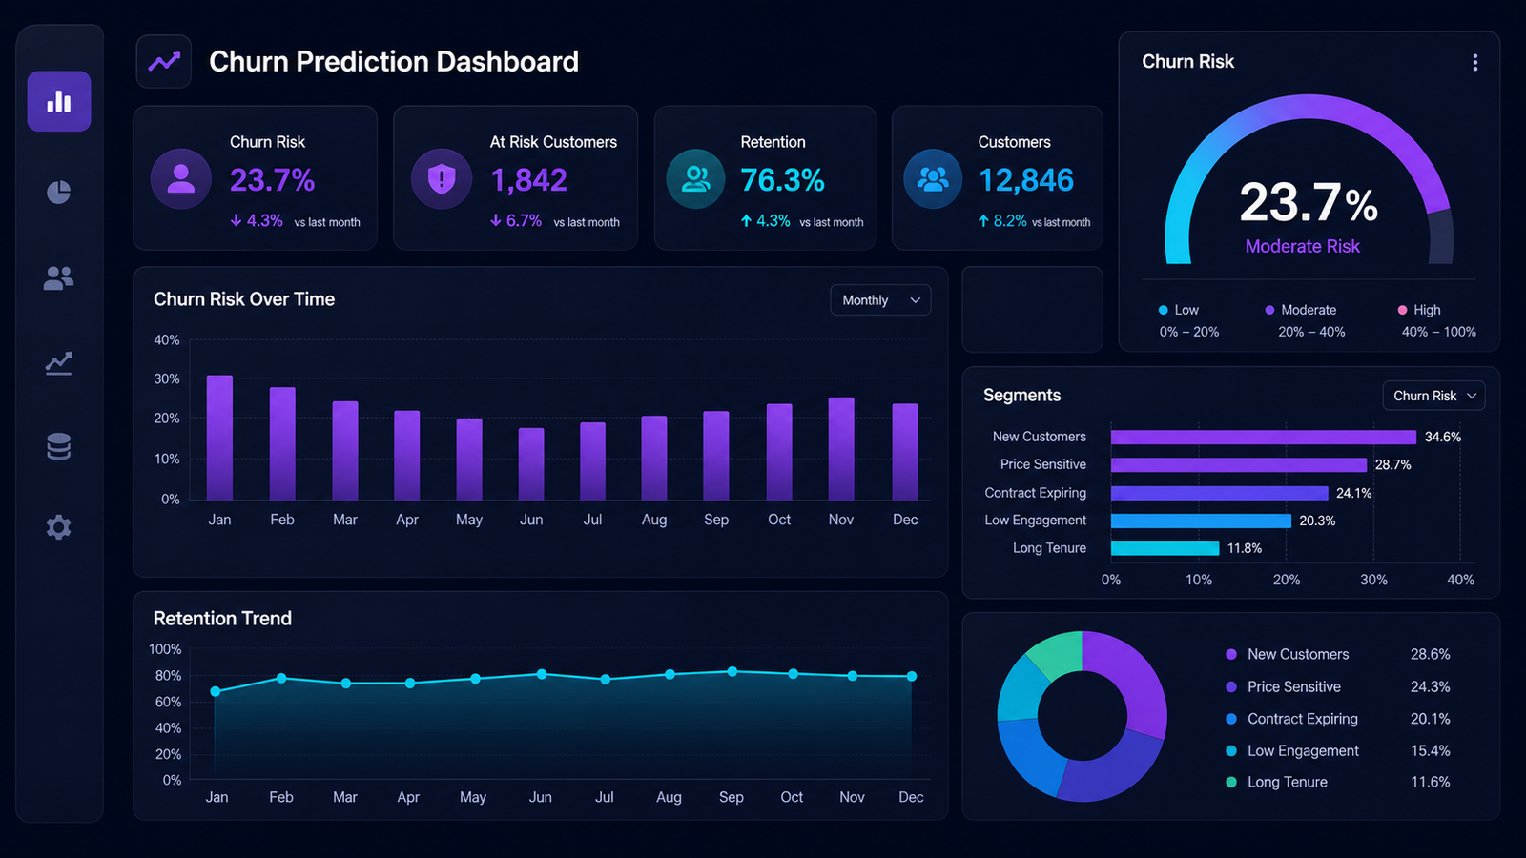1526x858 pixels.
Task: Click the Contract Expiring segment bar
Action: [1220, 493]
